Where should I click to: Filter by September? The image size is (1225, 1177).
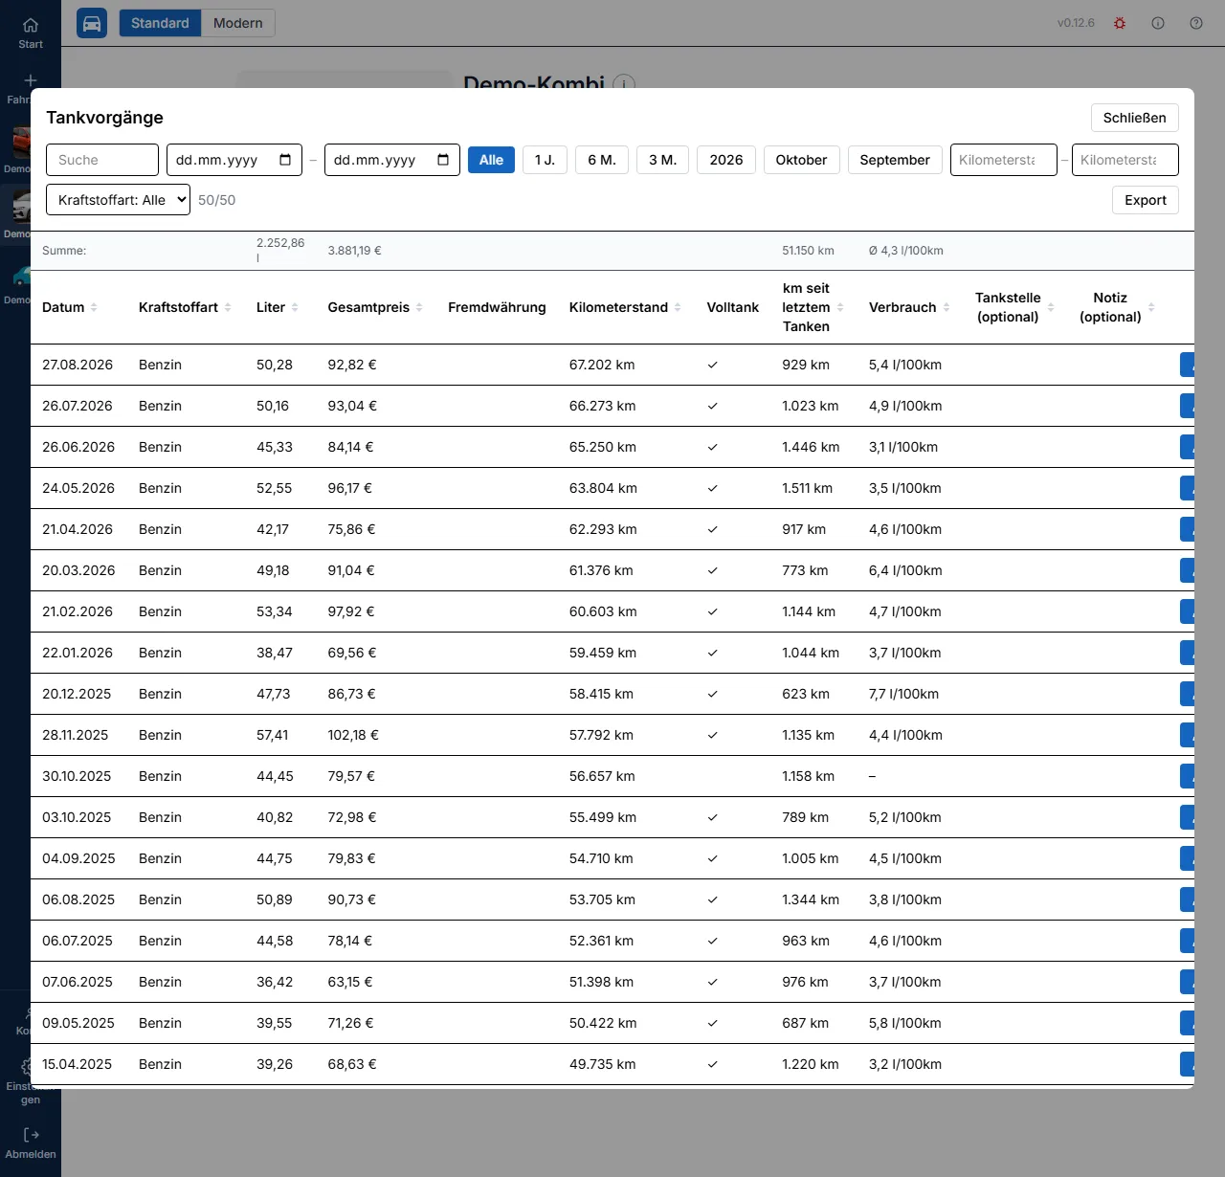click(895, 160)
